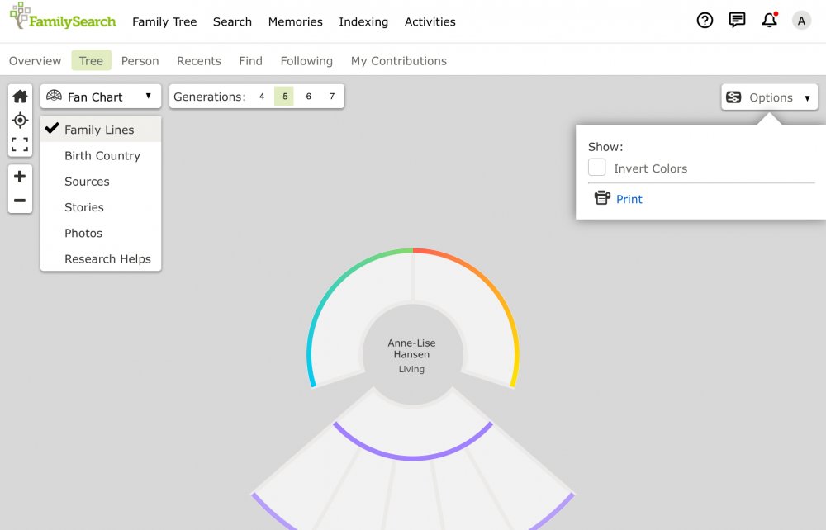Open the notifications bell icon
This screenshot has height=530, width=826.
coord(770,20)
